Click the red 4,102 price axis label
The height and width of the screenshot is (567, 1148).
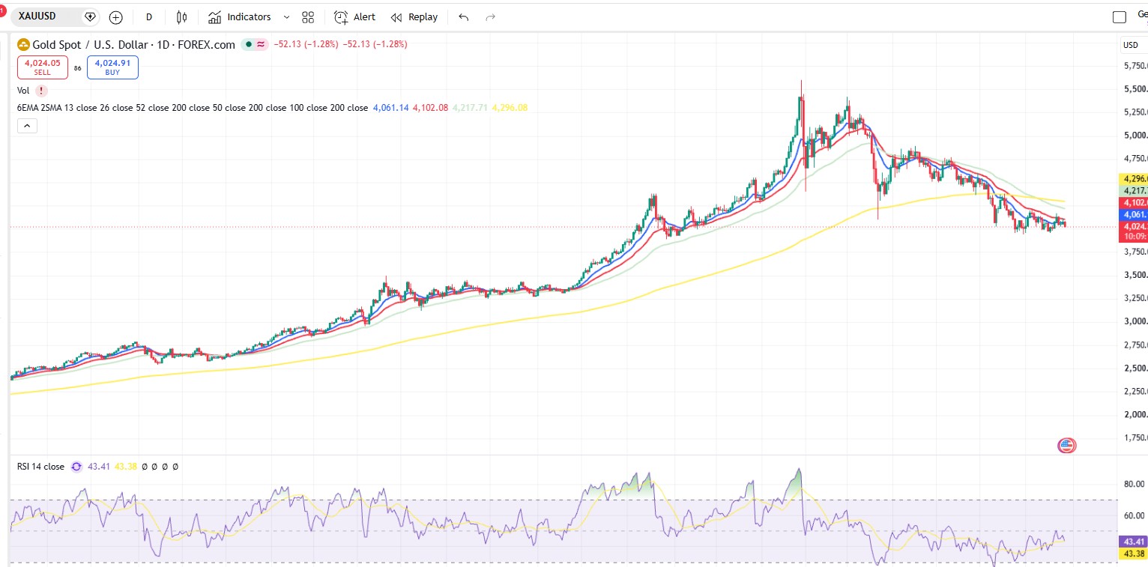(1133, 203)
